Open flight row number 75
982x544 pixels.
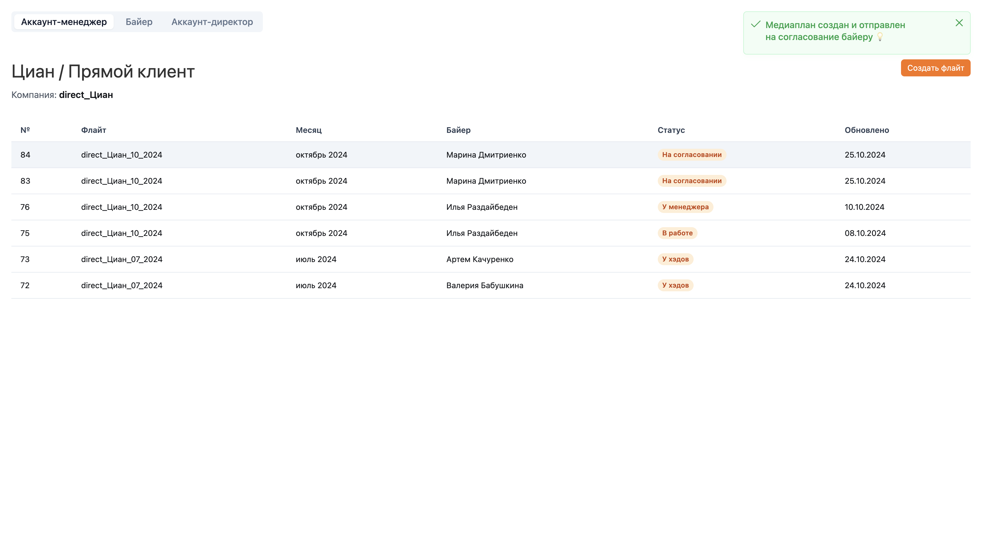pos(491,233)
